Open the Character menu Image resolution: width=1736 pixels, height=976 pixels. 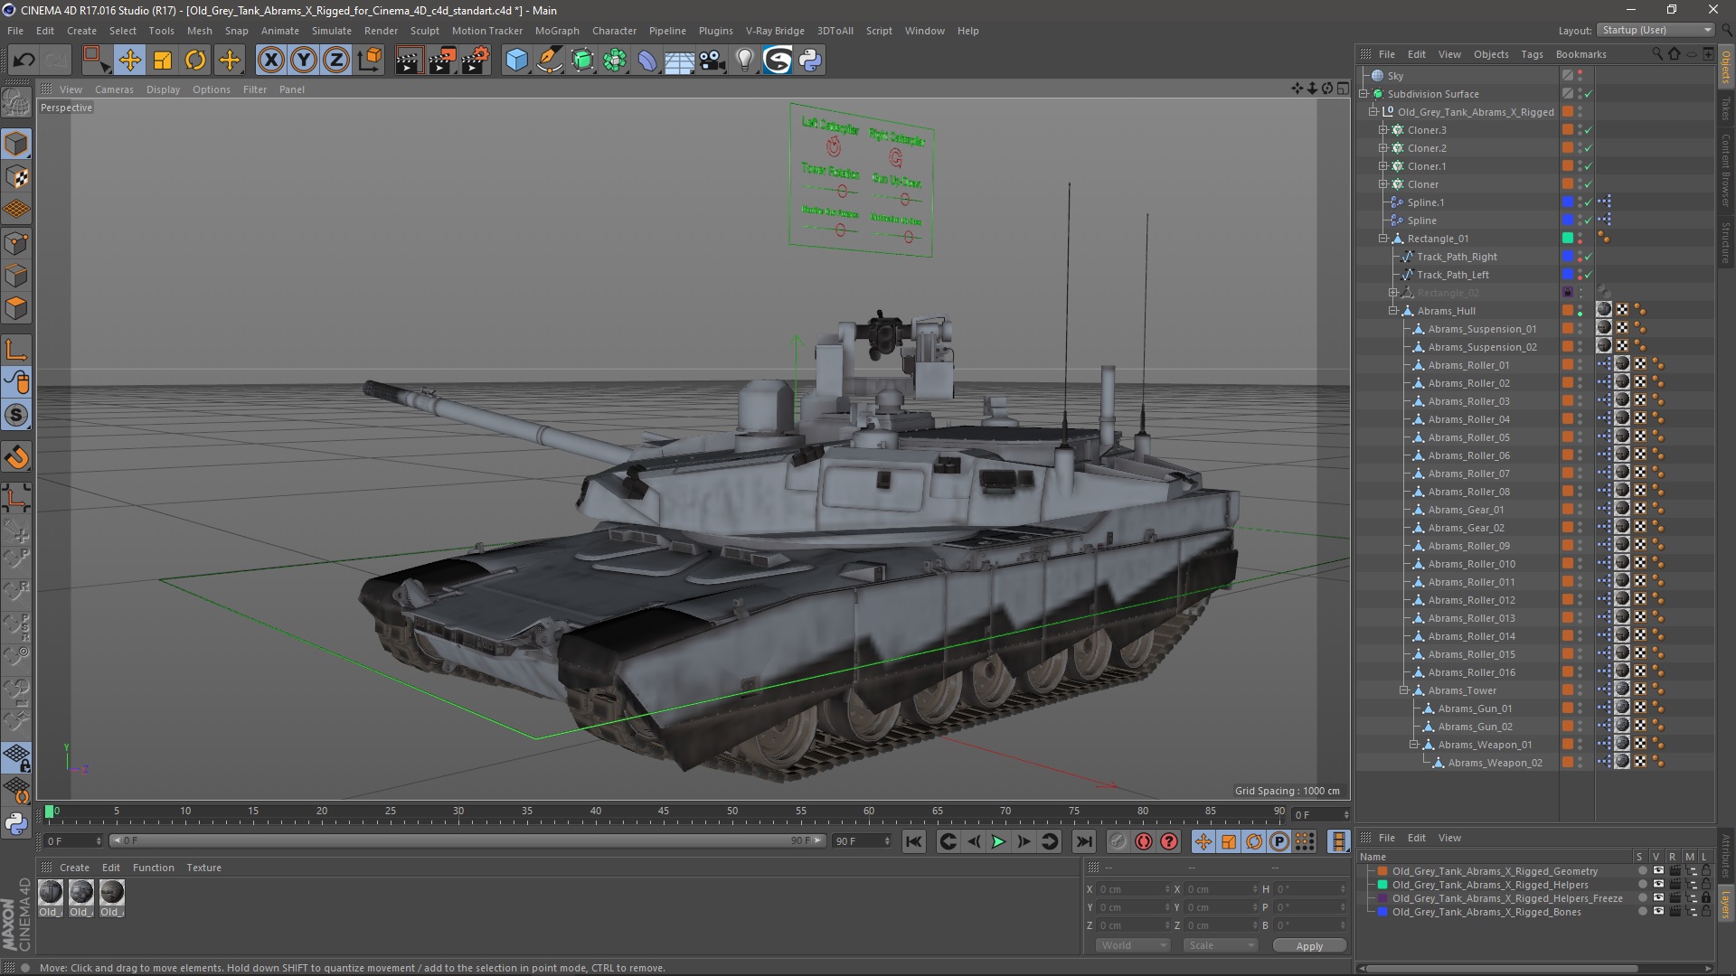point(615,31)
